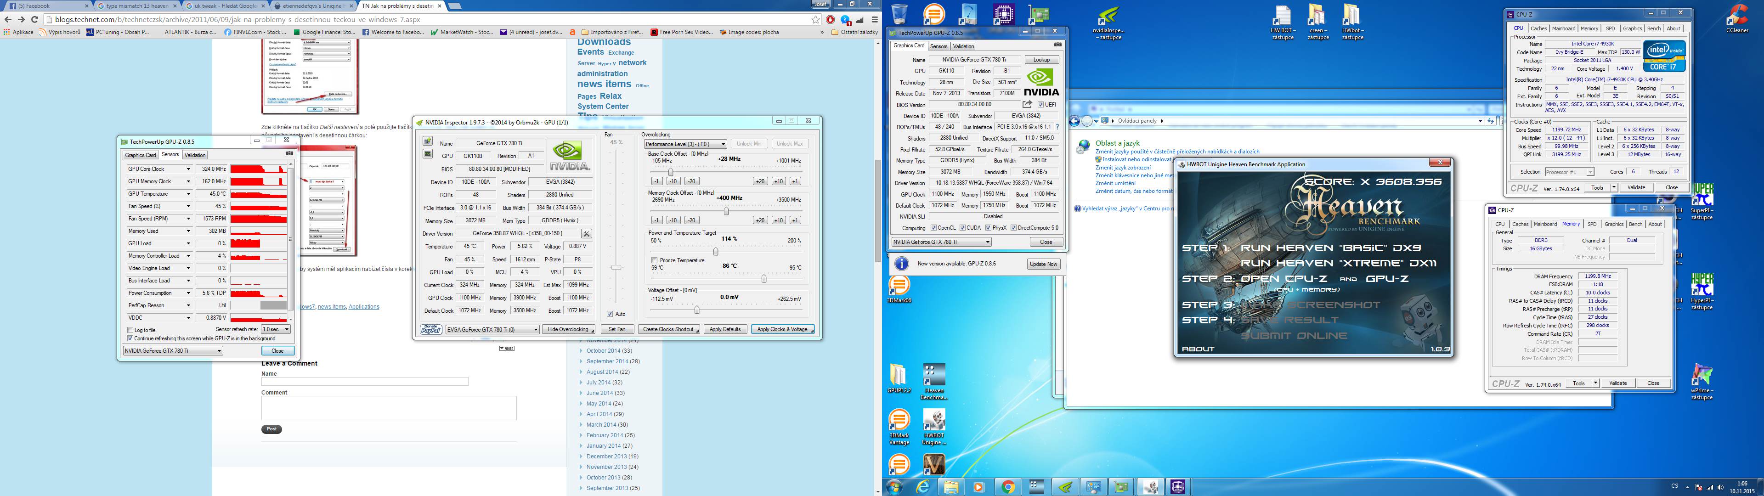This screenshot has height=496, width=1764.
Task: Open the Heaven Benchmark desktop shortcut
Action: click(x=934, y=382)
